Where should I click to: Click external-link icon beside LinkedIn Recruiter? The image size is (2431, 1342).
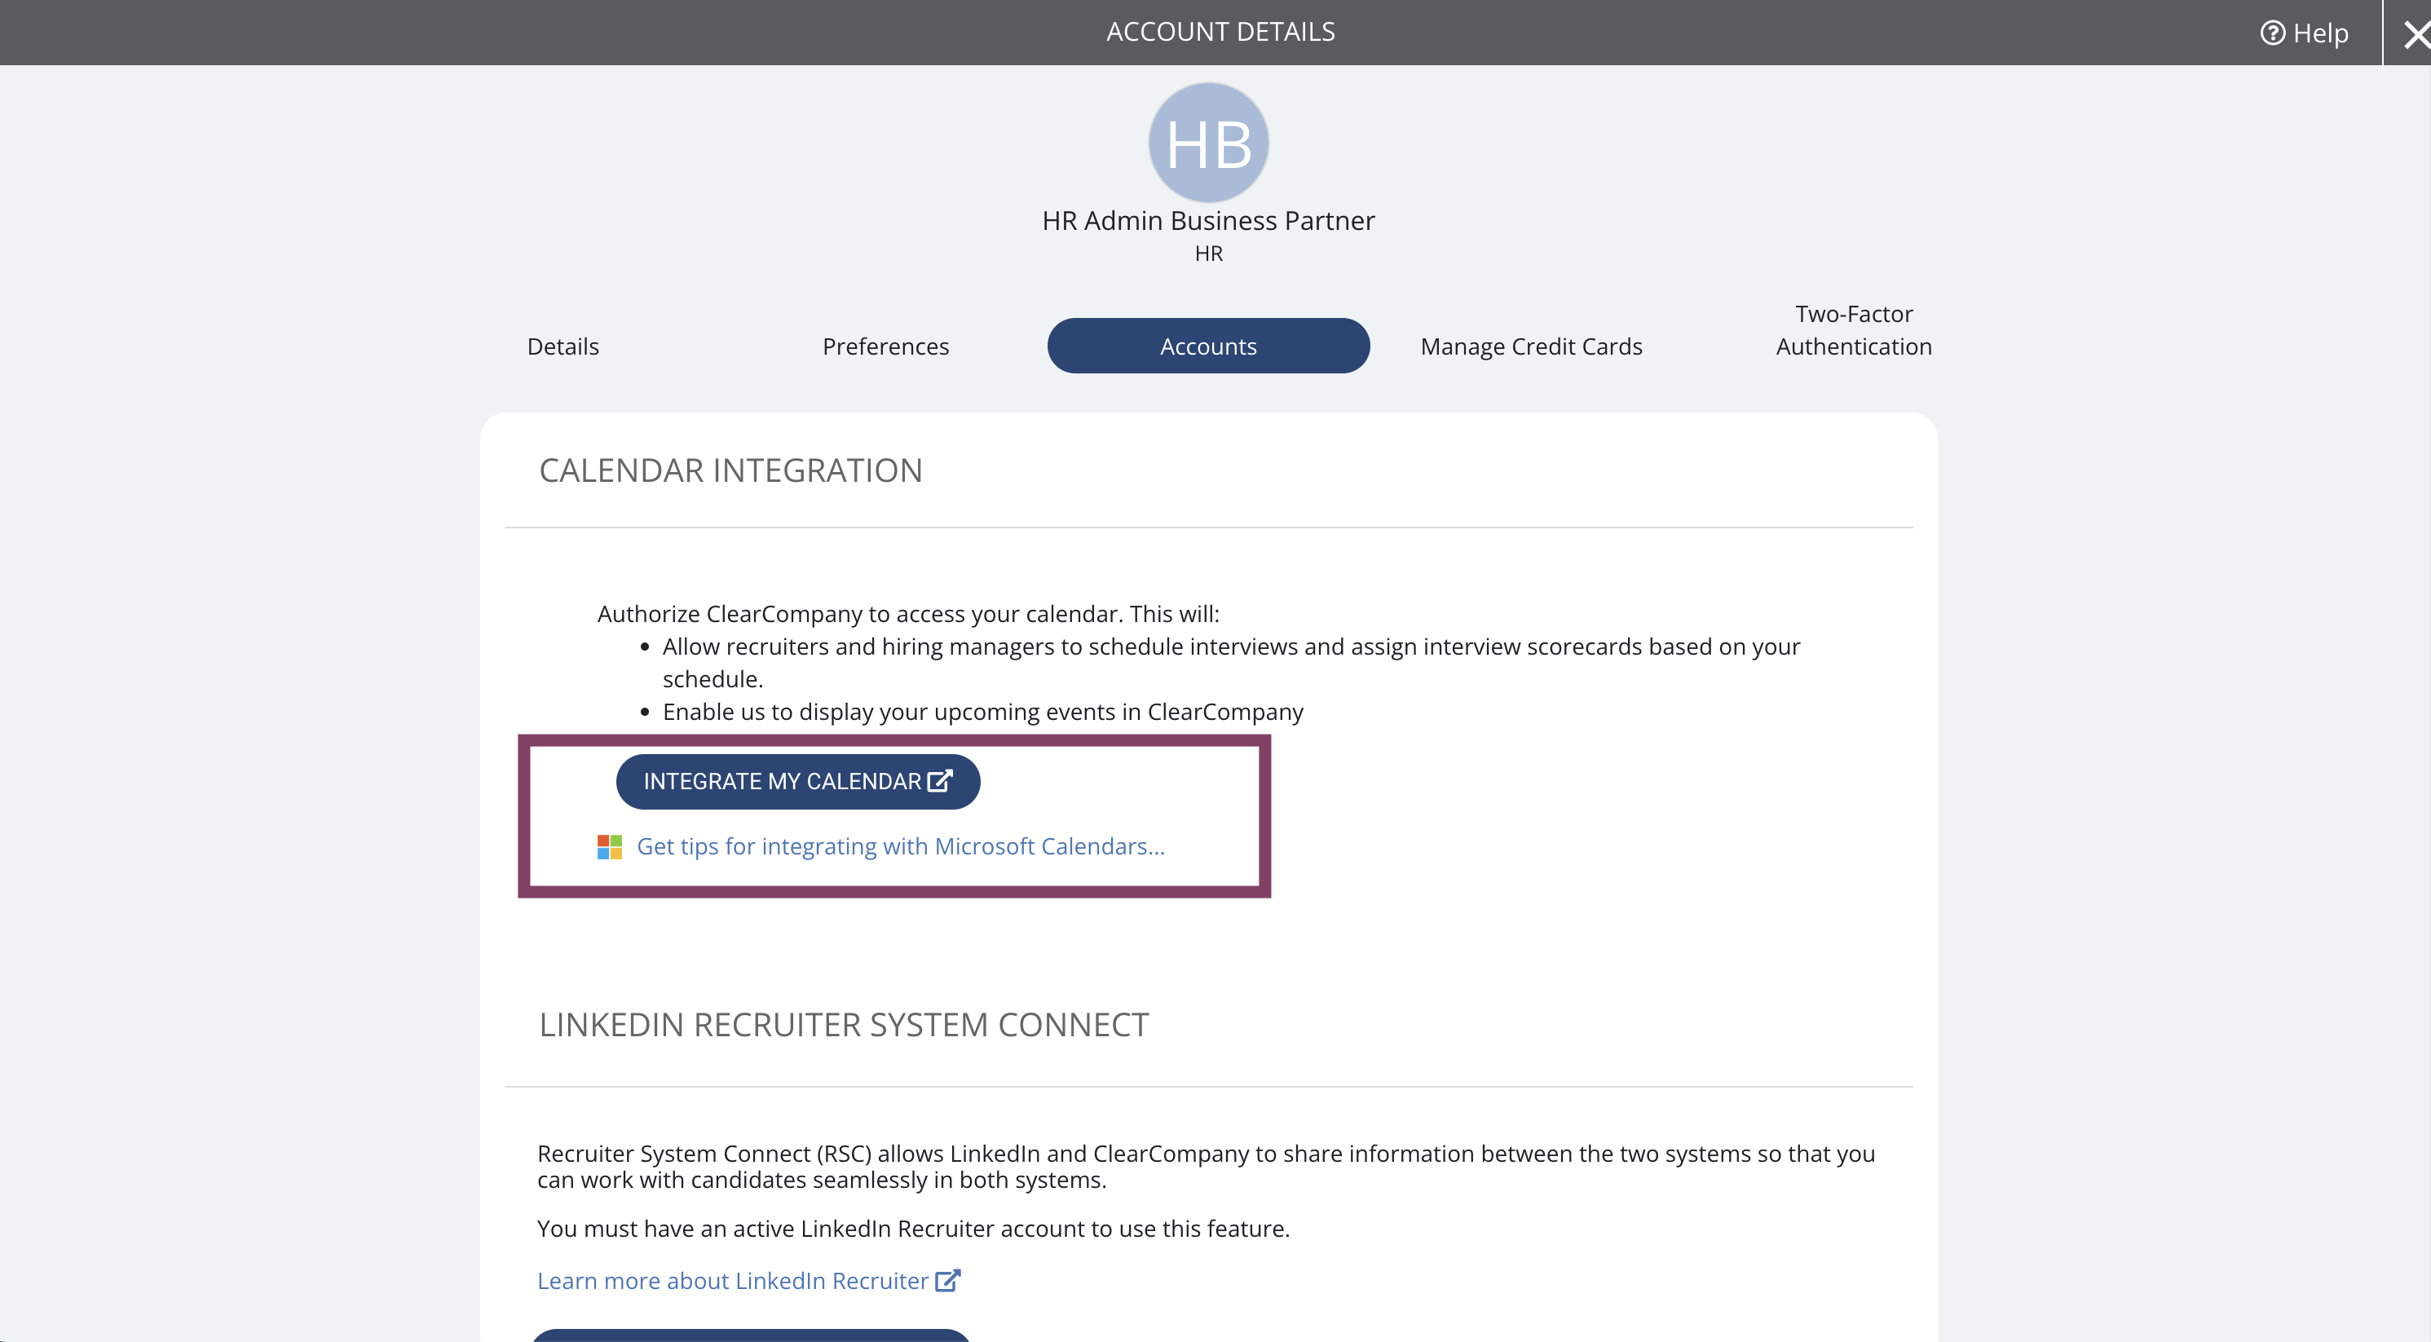point(947,1280)
